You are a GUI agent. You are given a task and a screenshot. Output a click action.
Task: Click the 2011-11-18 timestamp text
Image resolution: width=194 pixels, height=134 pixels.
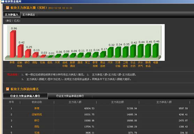[x=60, y=8]
